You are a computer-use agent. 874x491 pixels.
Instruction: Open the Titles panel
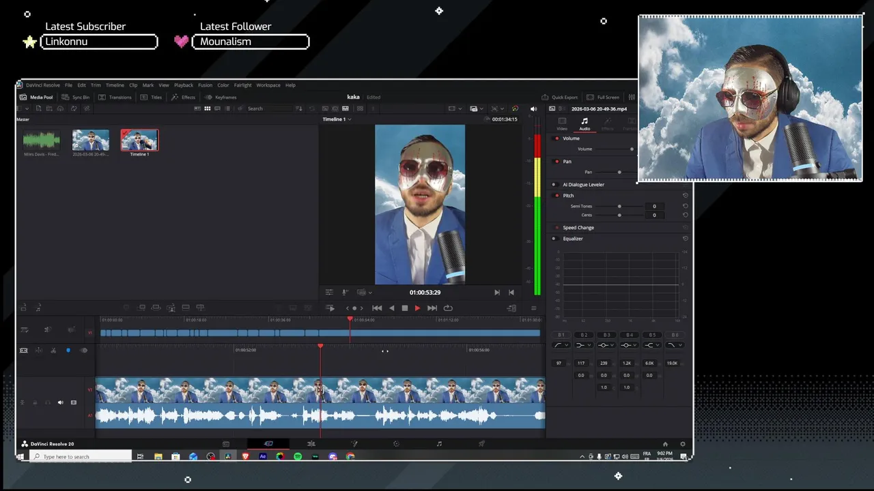151,97
